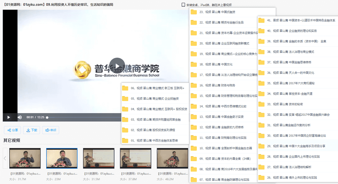Select row '39、视频 翟山鹰 金融的本质（资本中国）全集'
The image size is (338, 184).
click(x=298, y=41)
